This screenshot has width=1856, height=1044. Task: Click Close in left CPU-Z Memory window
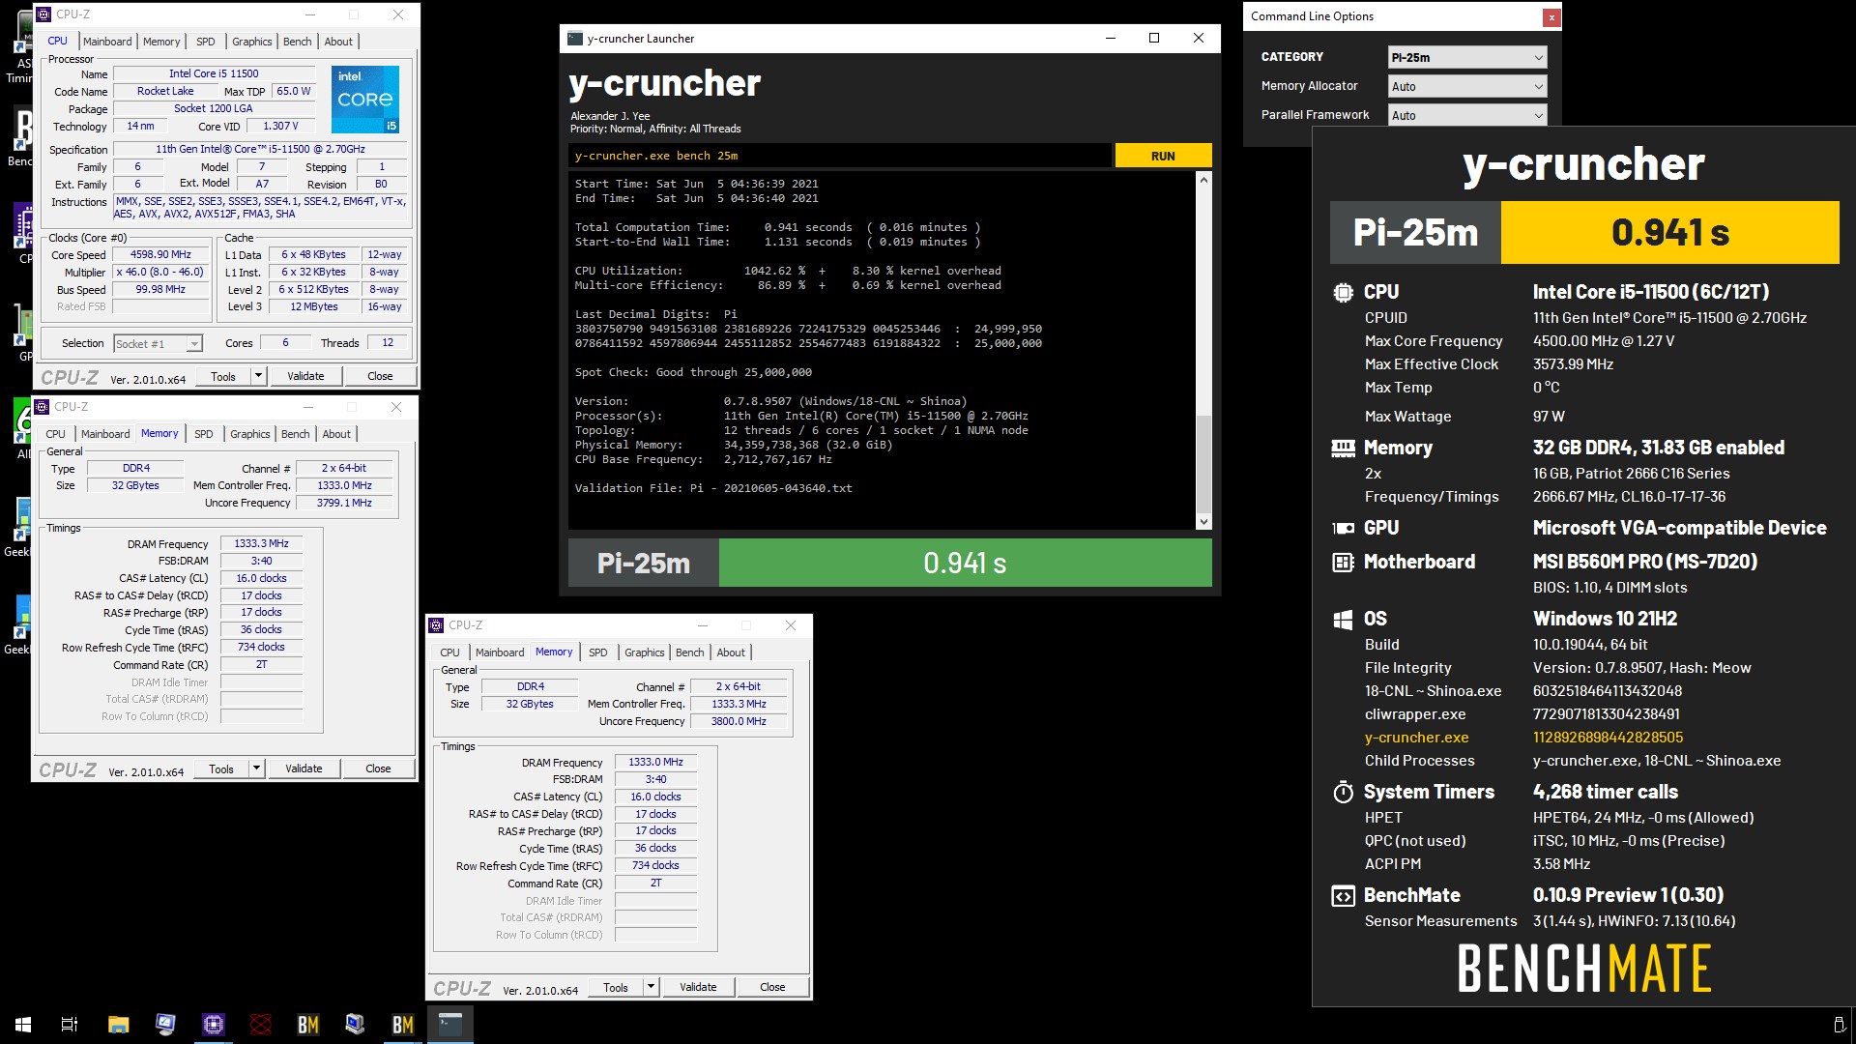[x=378, y=768]
